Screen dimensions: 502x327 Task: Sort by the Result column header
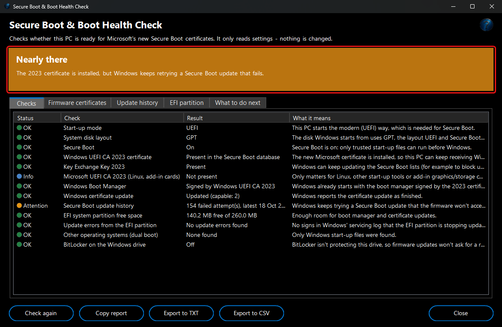click(237, 118)
